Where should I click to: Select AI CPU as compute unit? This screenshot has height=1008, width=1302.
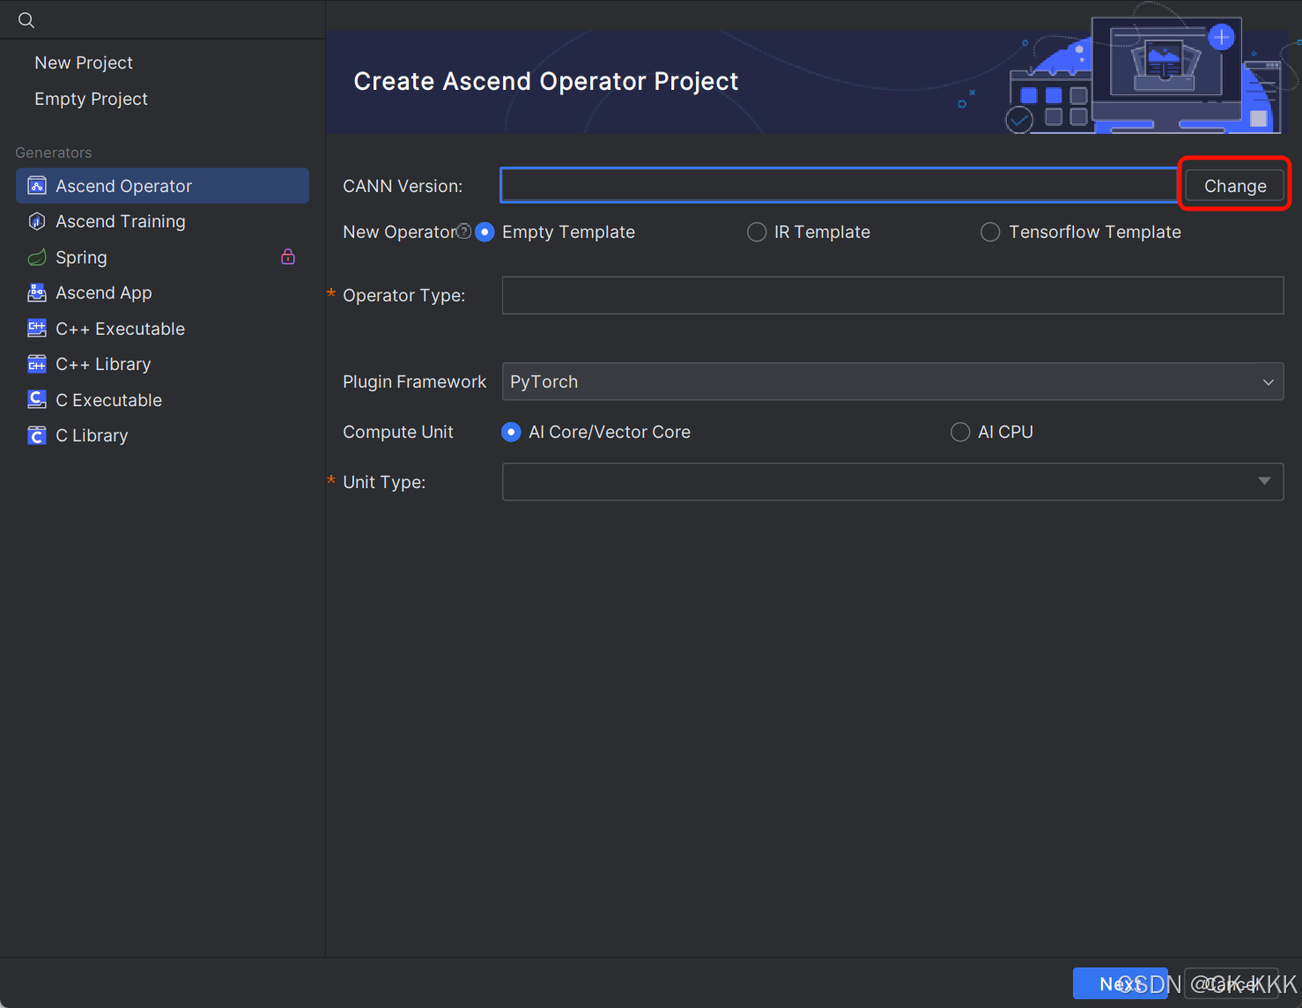[x=960, y=432]
